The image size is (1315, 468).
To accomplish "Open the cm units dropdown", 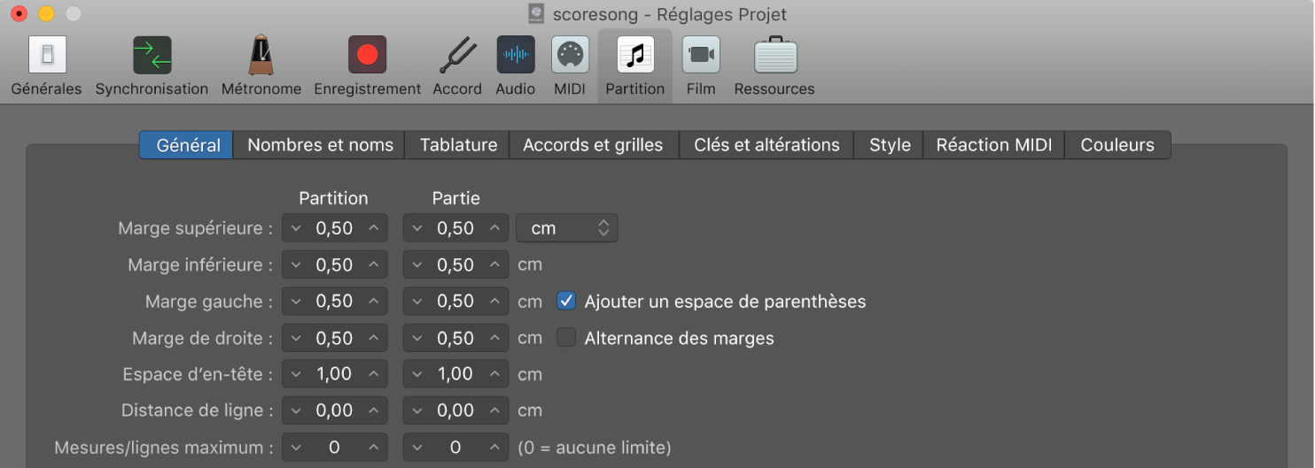I will [x=567, y=228].
